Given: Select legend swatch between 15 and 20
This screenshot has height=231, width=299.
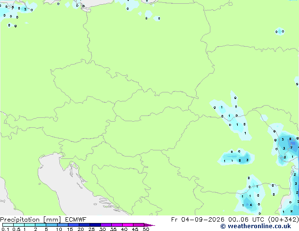Looking at the screenshot, I should (x=74, y=225).
